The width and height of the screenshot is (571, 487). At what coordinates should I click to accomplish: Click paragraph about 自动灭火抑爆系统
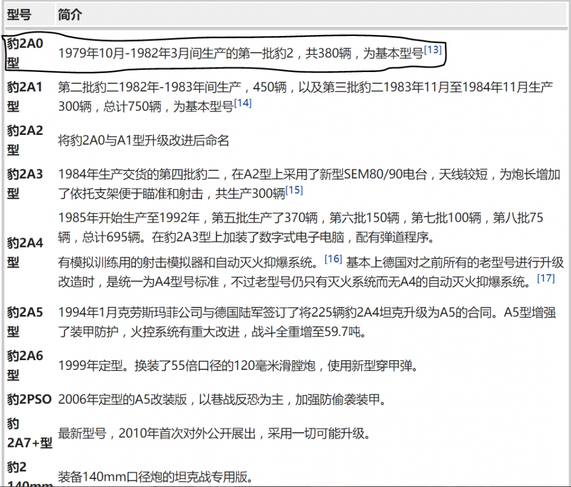tap(311, 272)
